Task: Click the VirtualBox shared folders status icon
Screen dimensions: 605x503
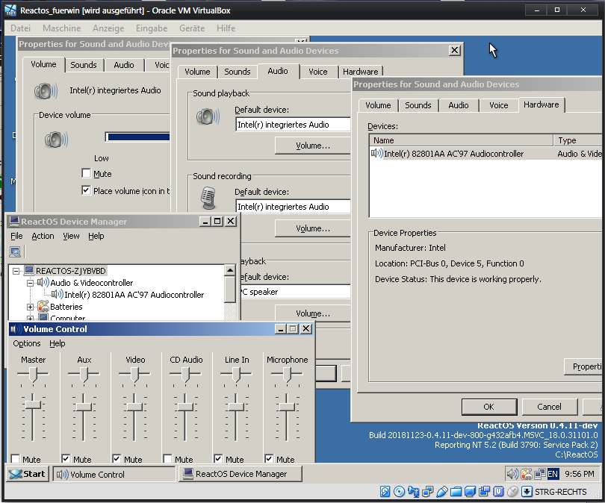Action: pyautogui.click(x=456, y=492)
